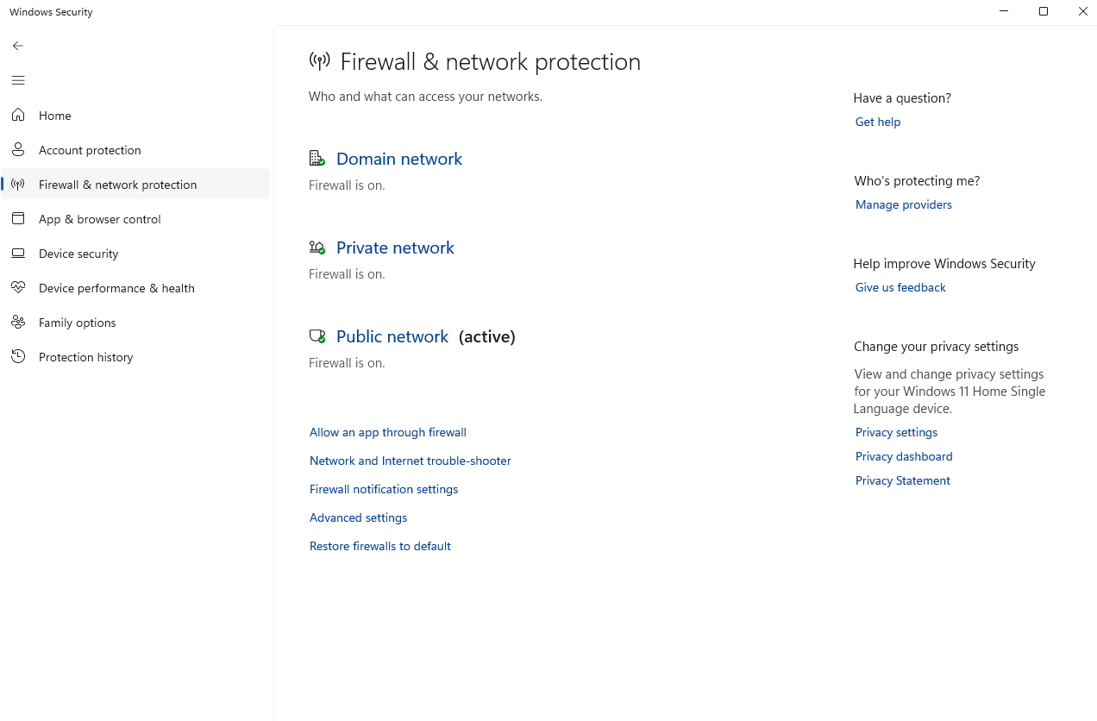
Task: Open Allow an app through firewall
Action: 387,432
